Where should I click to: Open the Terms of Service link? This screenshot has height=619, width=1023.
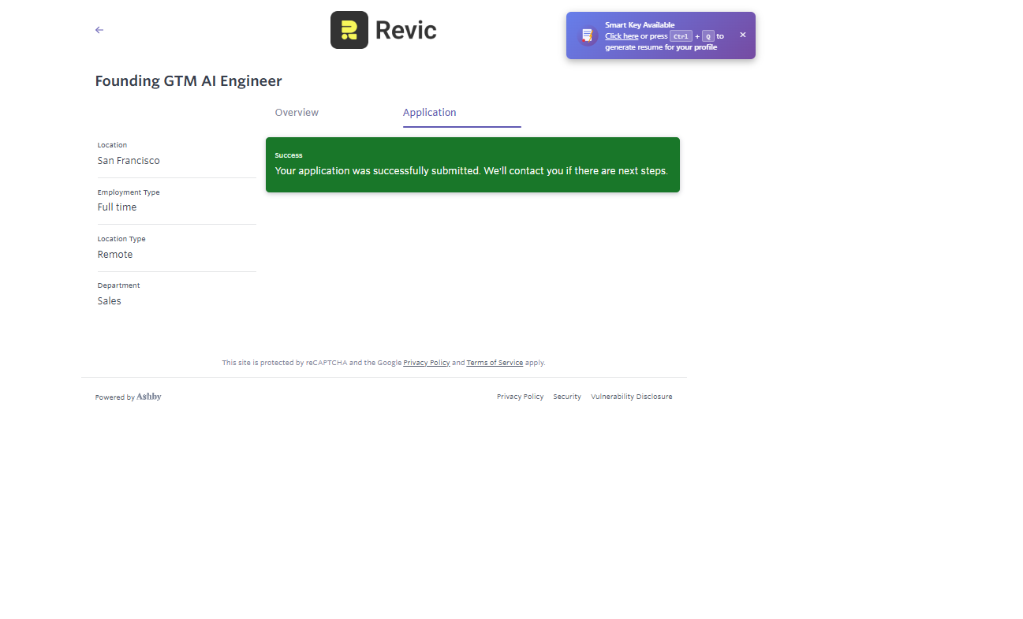click(x=495, y=363)
